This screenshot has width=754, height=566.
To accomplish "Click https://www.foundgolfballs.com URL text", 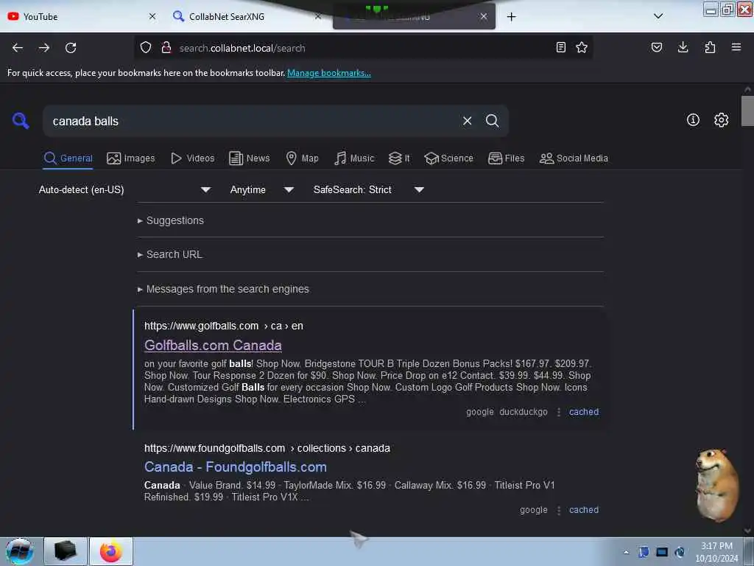I will (214, 448).
